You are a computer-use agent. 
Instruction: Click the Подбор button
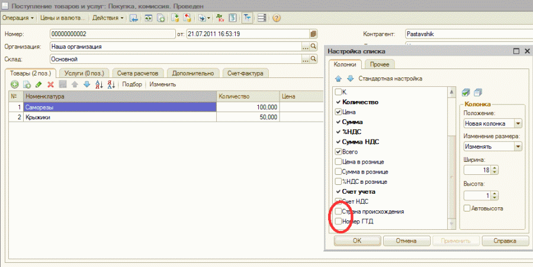[132, 84]
